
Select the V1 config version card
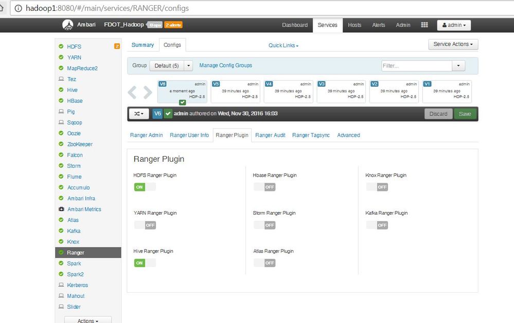[447, 91]
